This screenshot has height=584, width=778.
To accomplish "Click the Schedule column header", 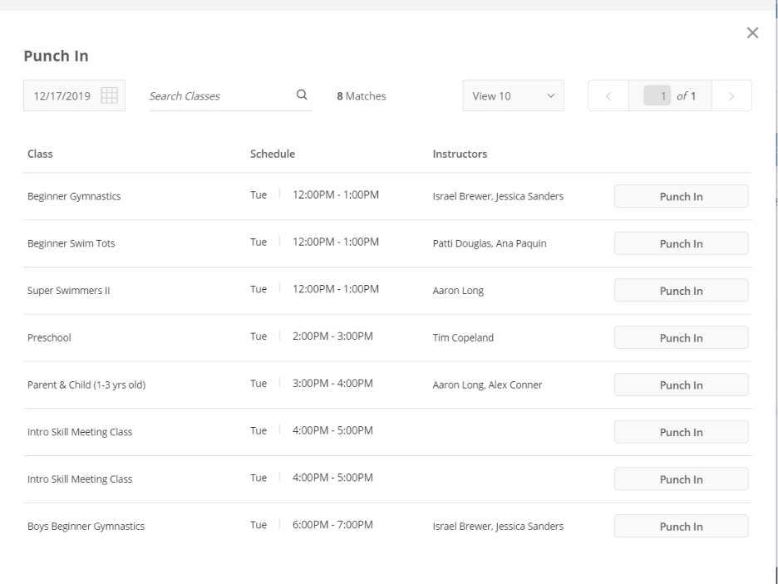I will click(x=273, y=154).
